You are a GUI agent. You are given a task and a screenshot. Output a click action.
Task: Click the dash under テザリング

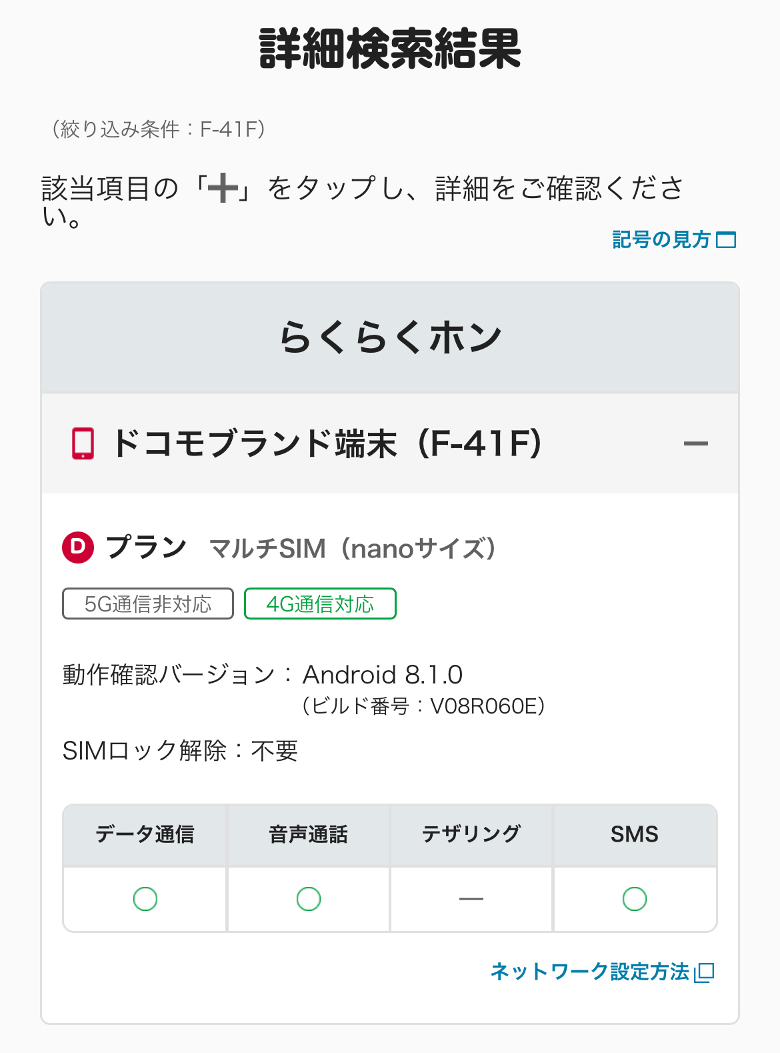coord(471,899)
